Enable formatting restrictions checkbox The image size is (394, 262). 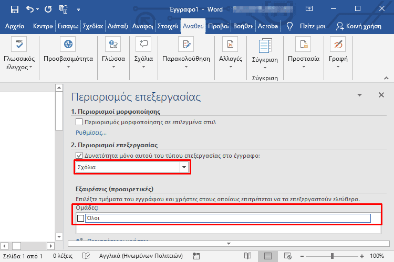pos(79,122)
